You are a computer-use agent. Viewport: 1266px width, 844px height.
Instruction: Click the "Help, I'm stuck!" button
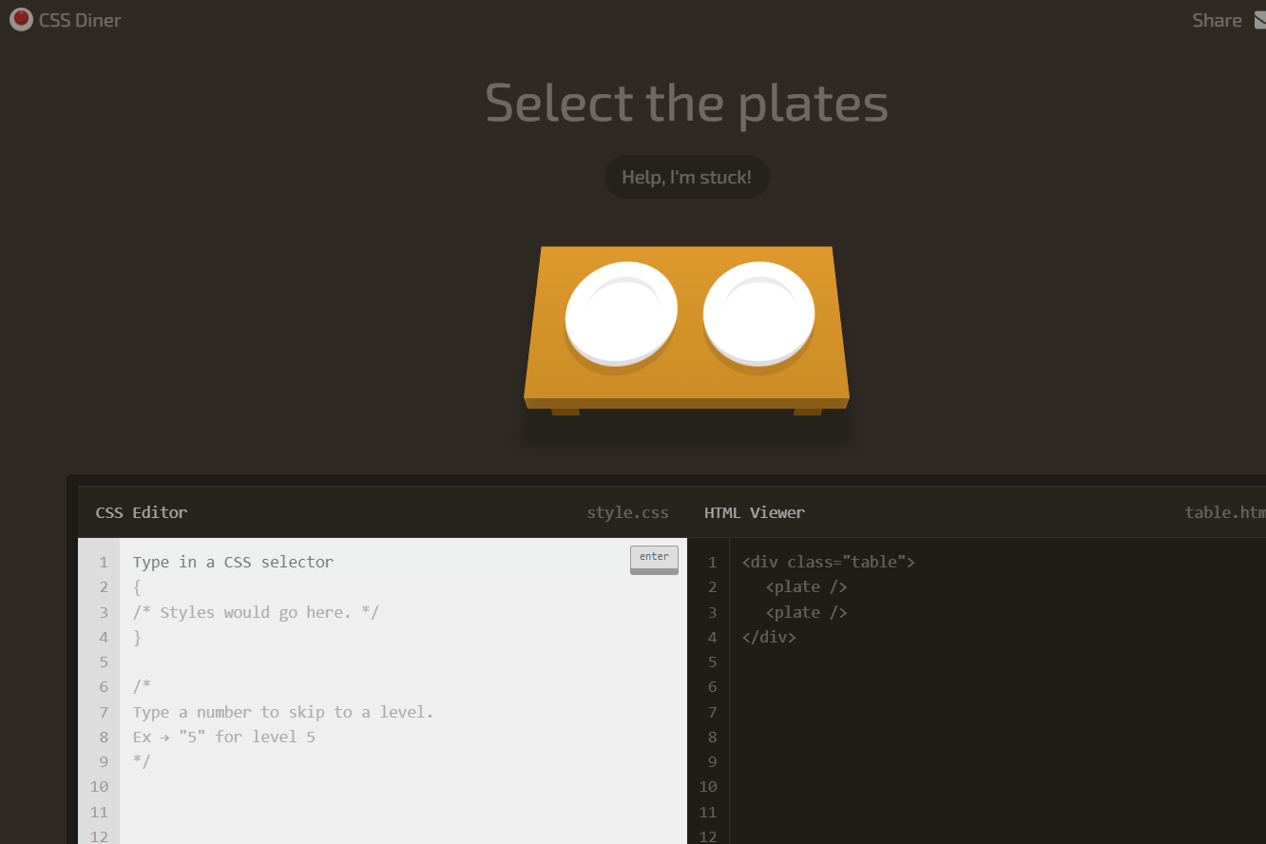[x=686, y=177]
